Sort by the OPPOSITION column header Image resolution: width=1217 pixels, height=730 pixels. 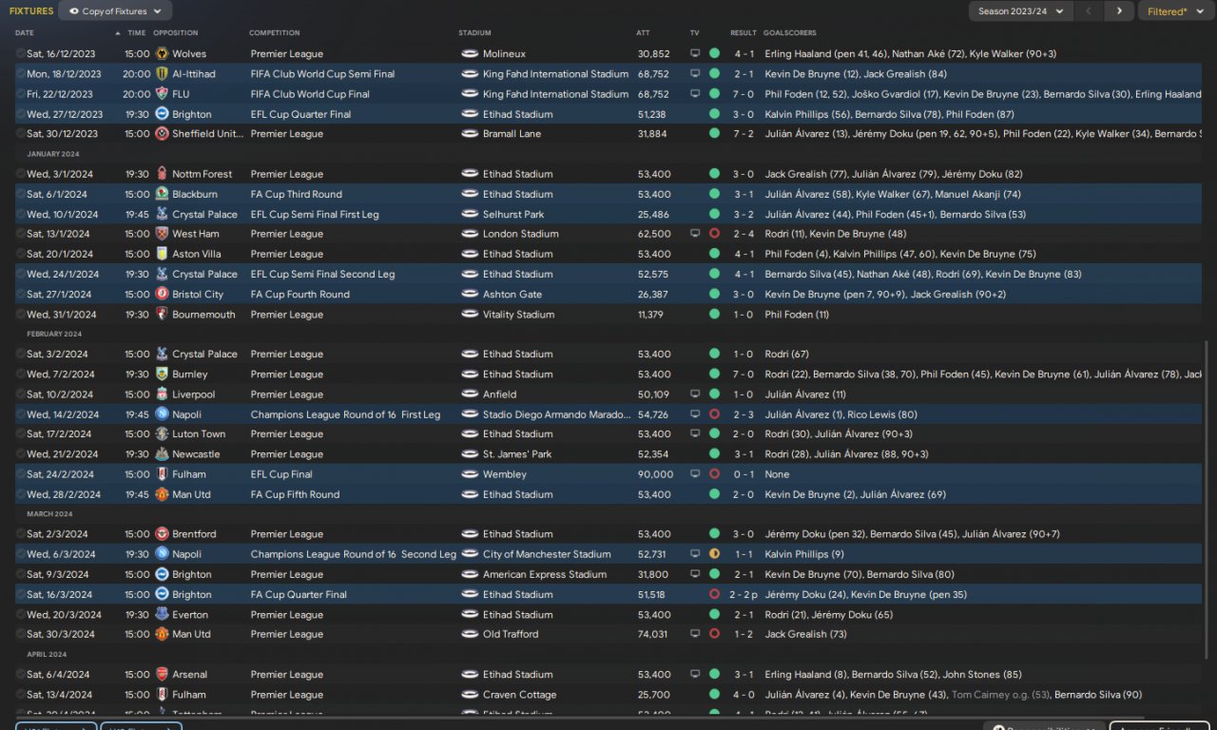[x=176, y=33]
